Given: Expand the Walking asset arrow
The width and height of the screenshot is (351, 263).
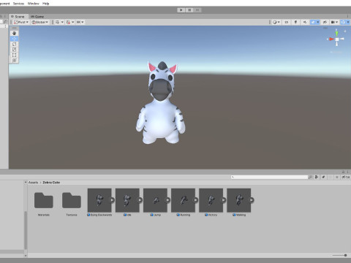Looking at the screenshot, I should (252, 200).
